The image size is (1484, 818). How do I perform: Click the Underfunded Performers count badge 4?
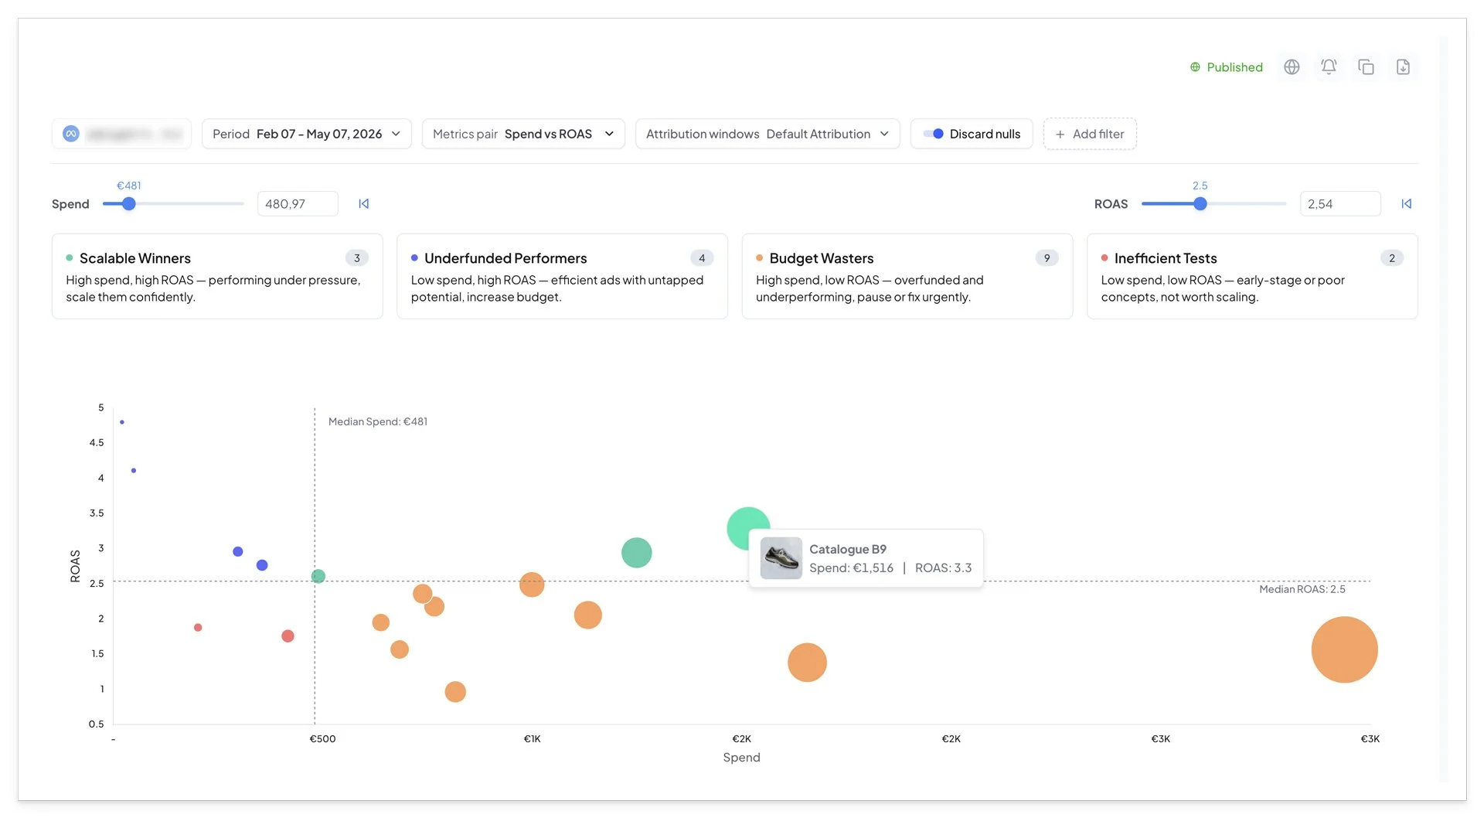pos(702,258)
